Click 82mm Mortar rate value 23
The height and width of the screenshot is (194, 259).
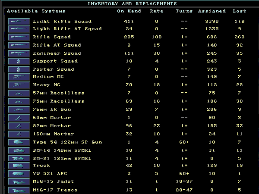(x=157, y=126)
